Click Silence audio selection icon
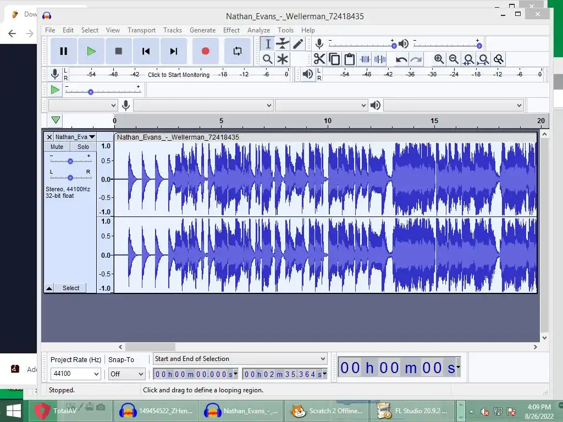The image size is (563, 422). point(380,59)
